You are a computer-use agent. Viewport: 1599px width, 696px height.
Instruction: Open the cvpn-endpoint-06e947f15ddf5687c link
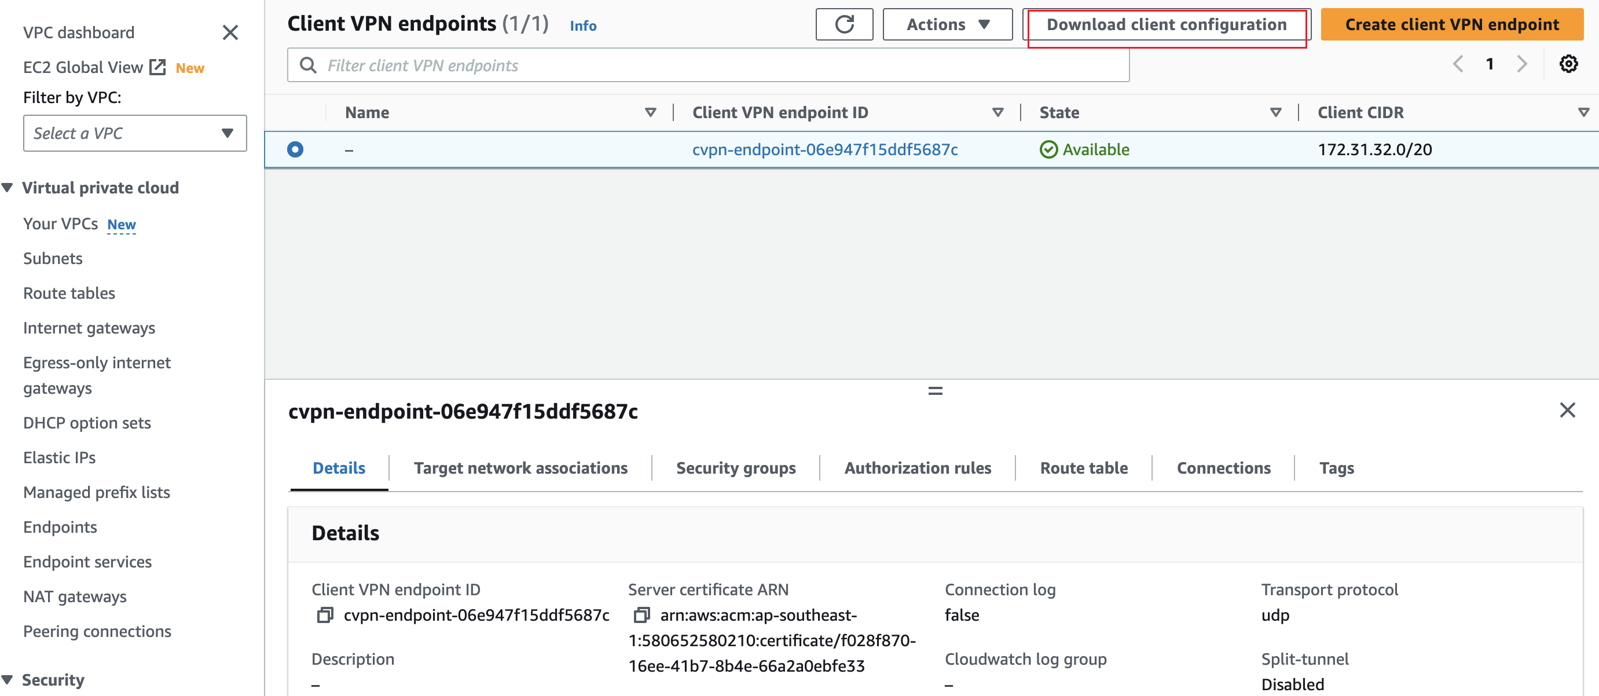[825, 149]
